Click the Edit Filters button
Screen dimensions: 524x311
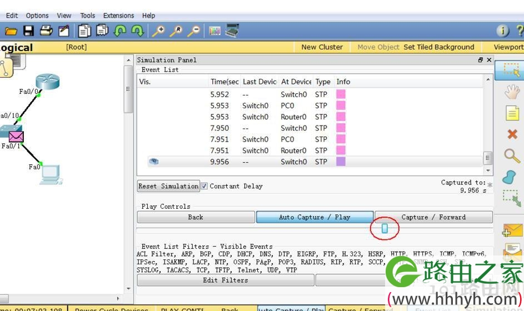point(226,280)
